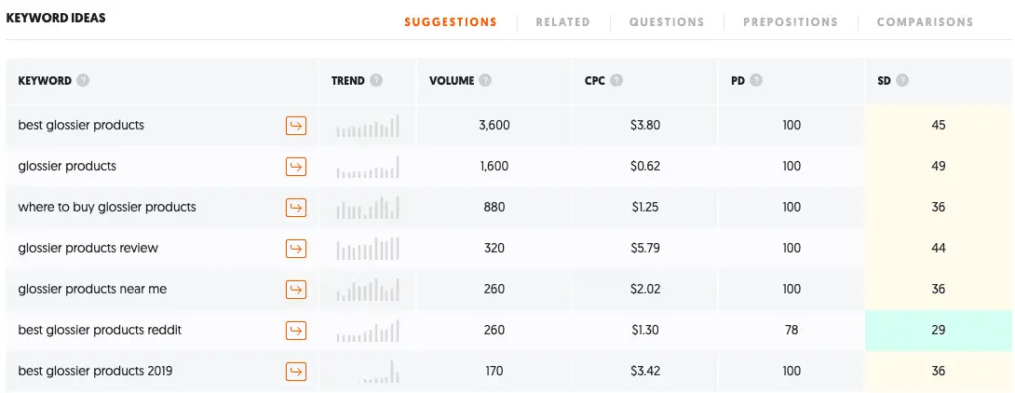Click trend chart for 'glossier products near me'

367,290
